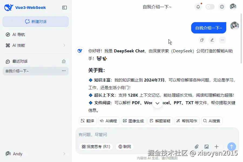The height and width of the screenshot is (162, 243).
Task: Focus the 有问题，尽管问 input field
Action: click(157, 134)
